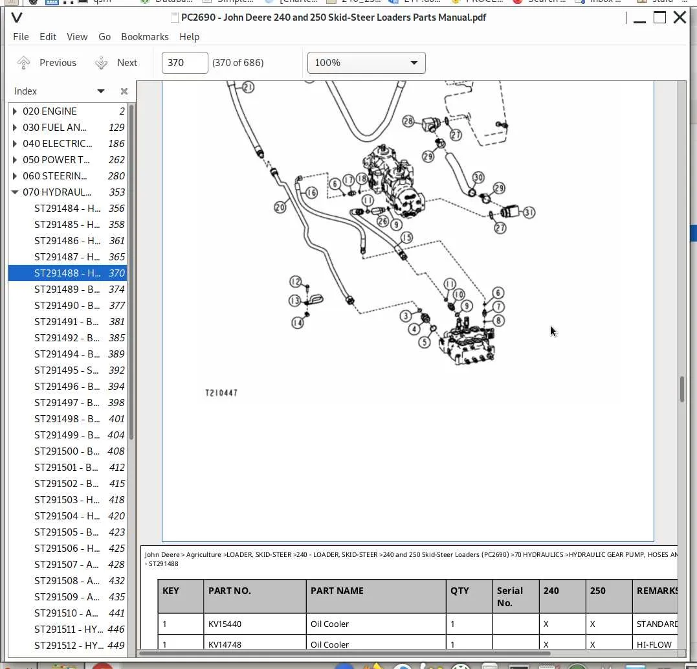Click the Previous page arrow icon

coord(23,63)
